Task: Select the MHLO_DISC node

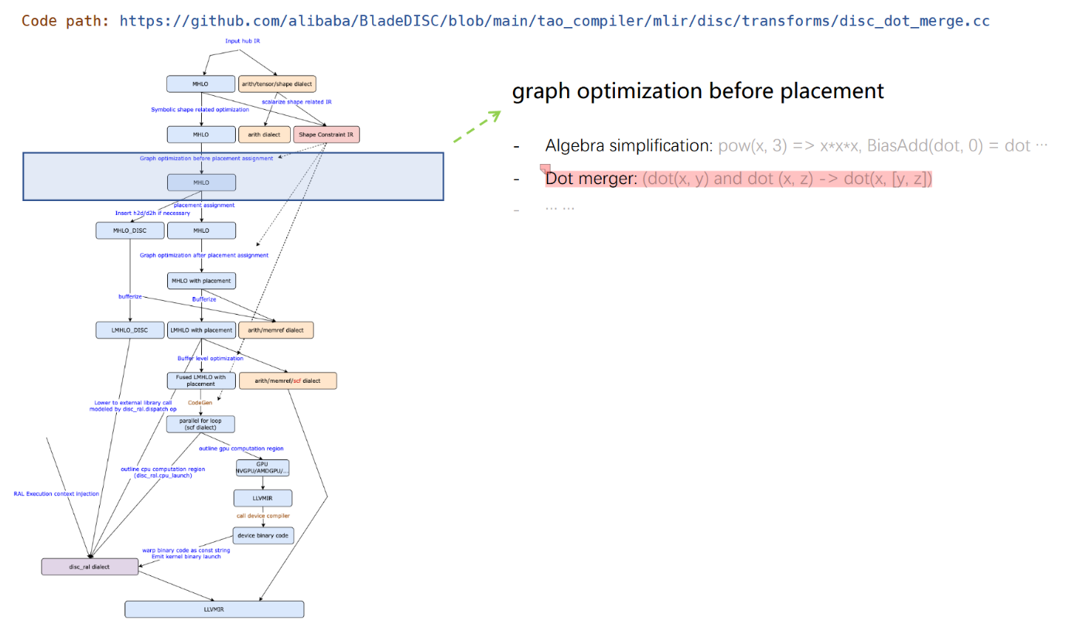Action: tap(129, 230)
